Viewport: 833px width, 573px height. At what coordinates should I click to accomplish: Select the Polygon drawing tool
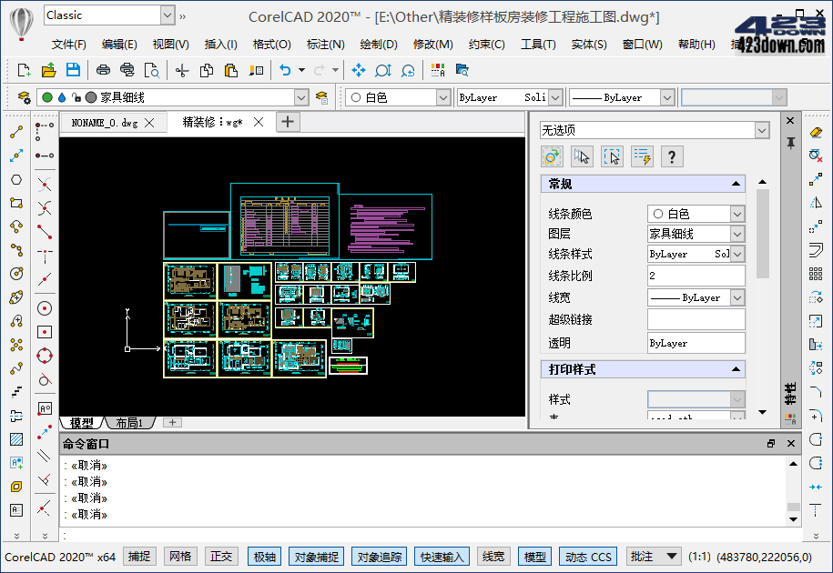(x=15, y=179)
